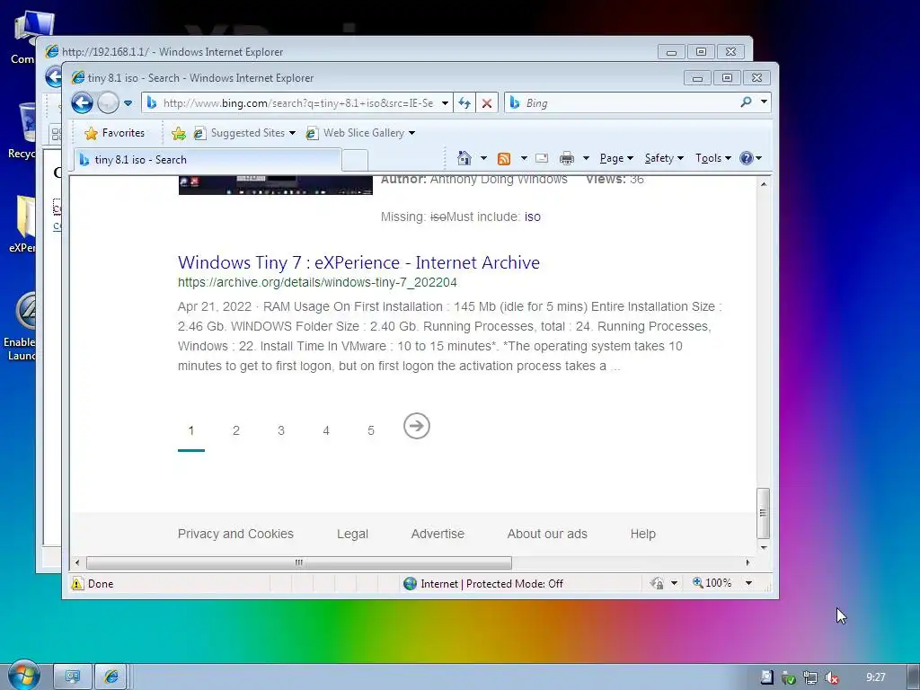
Task: Click the video result thumbnail image
Action: click(275, 185)
